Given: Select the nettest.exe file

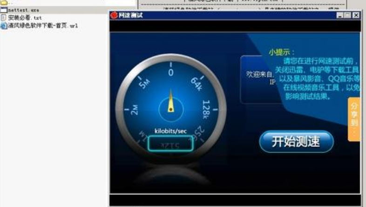Looking at the screenshot, I should [x=23, y=10].
